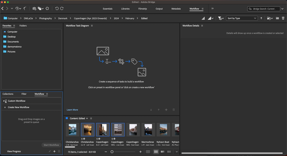
Task: Click the rotate clockwise icon
Action: pos(62,8)
